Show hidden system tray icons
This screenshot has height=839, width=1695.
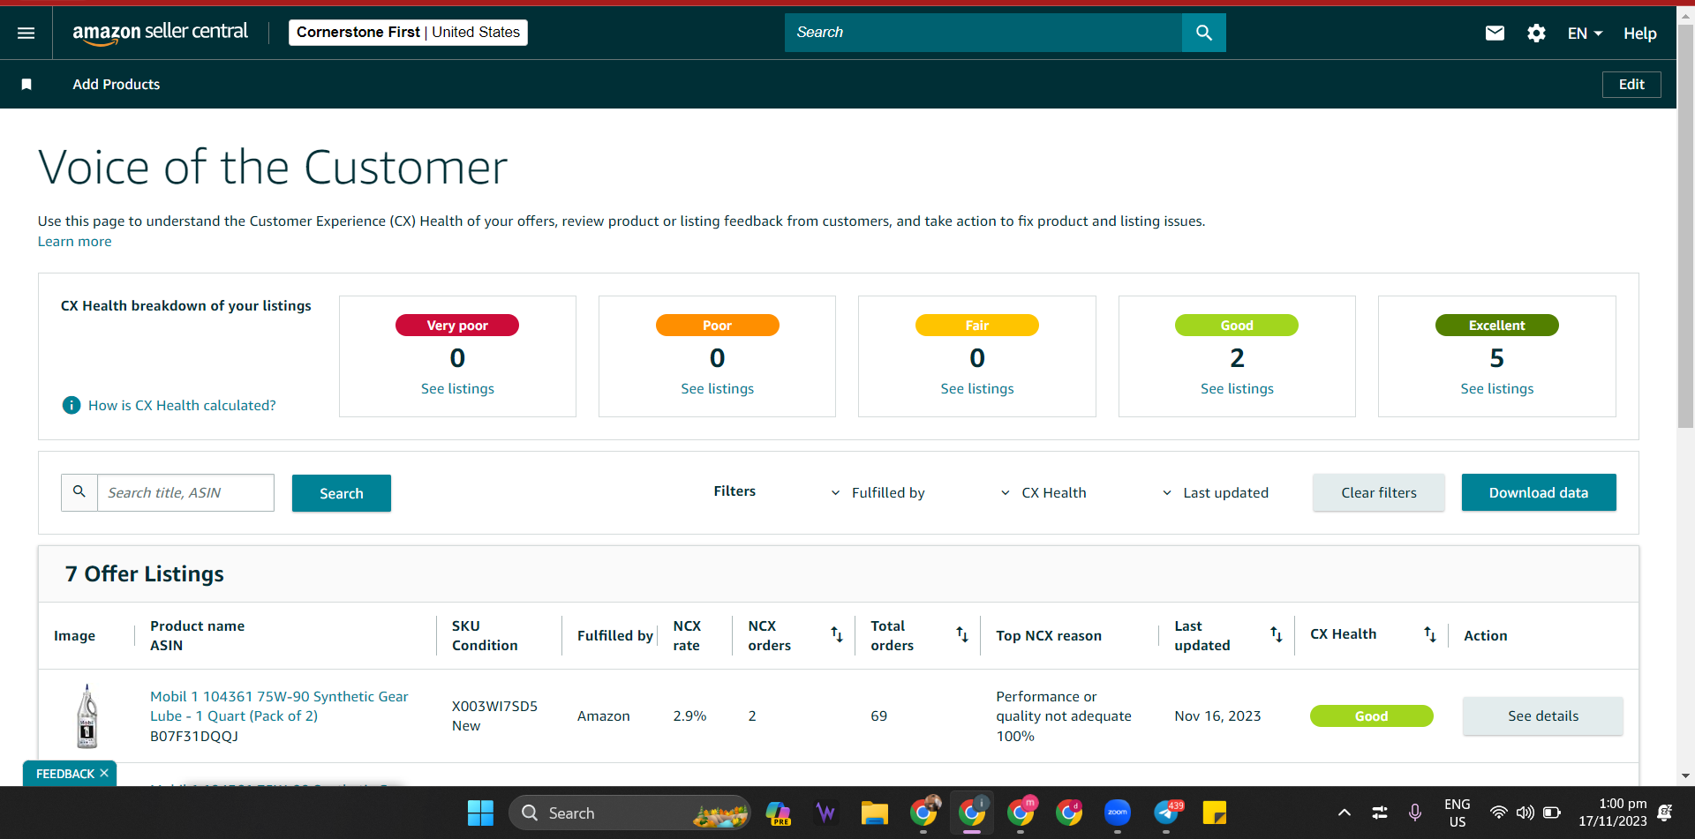tap(1344, 813)
